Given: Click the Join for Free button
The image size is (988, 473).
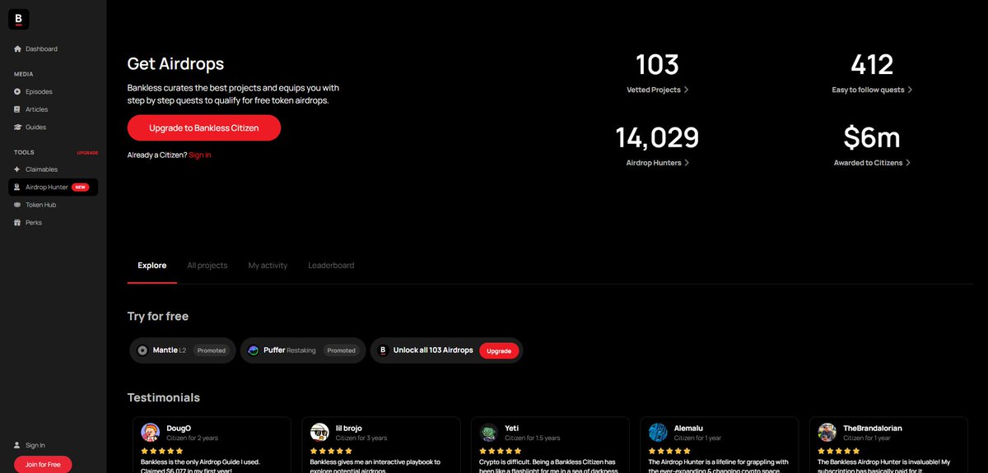Looking at the screenshot, I should (43, 465).
